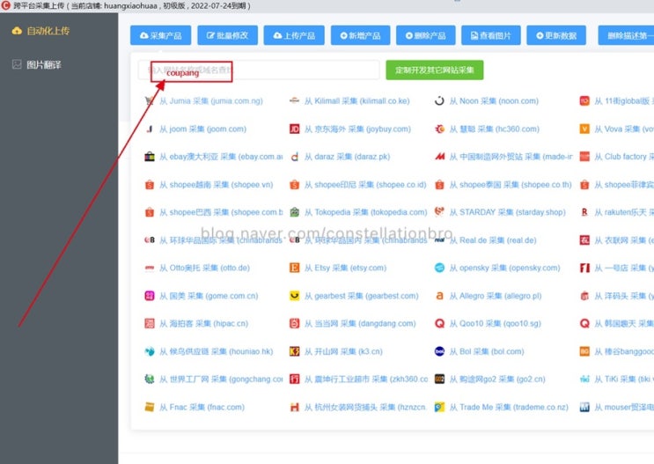Select 从 Real.de 采集 (real.de)
Screen dimensions: 654x464
(x=493, y=240)
